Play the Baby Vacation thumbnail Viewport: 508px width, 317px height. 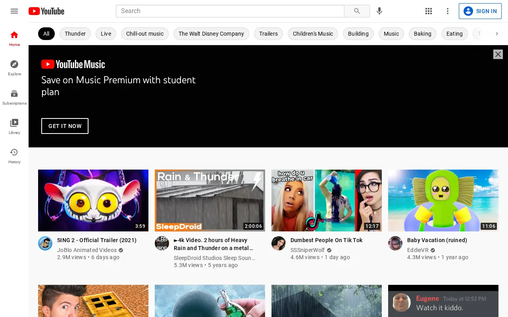[x=443, y=201]
